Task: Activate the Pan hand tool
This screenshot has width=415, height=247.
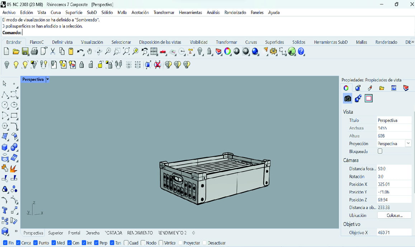Action: point(89,51)
